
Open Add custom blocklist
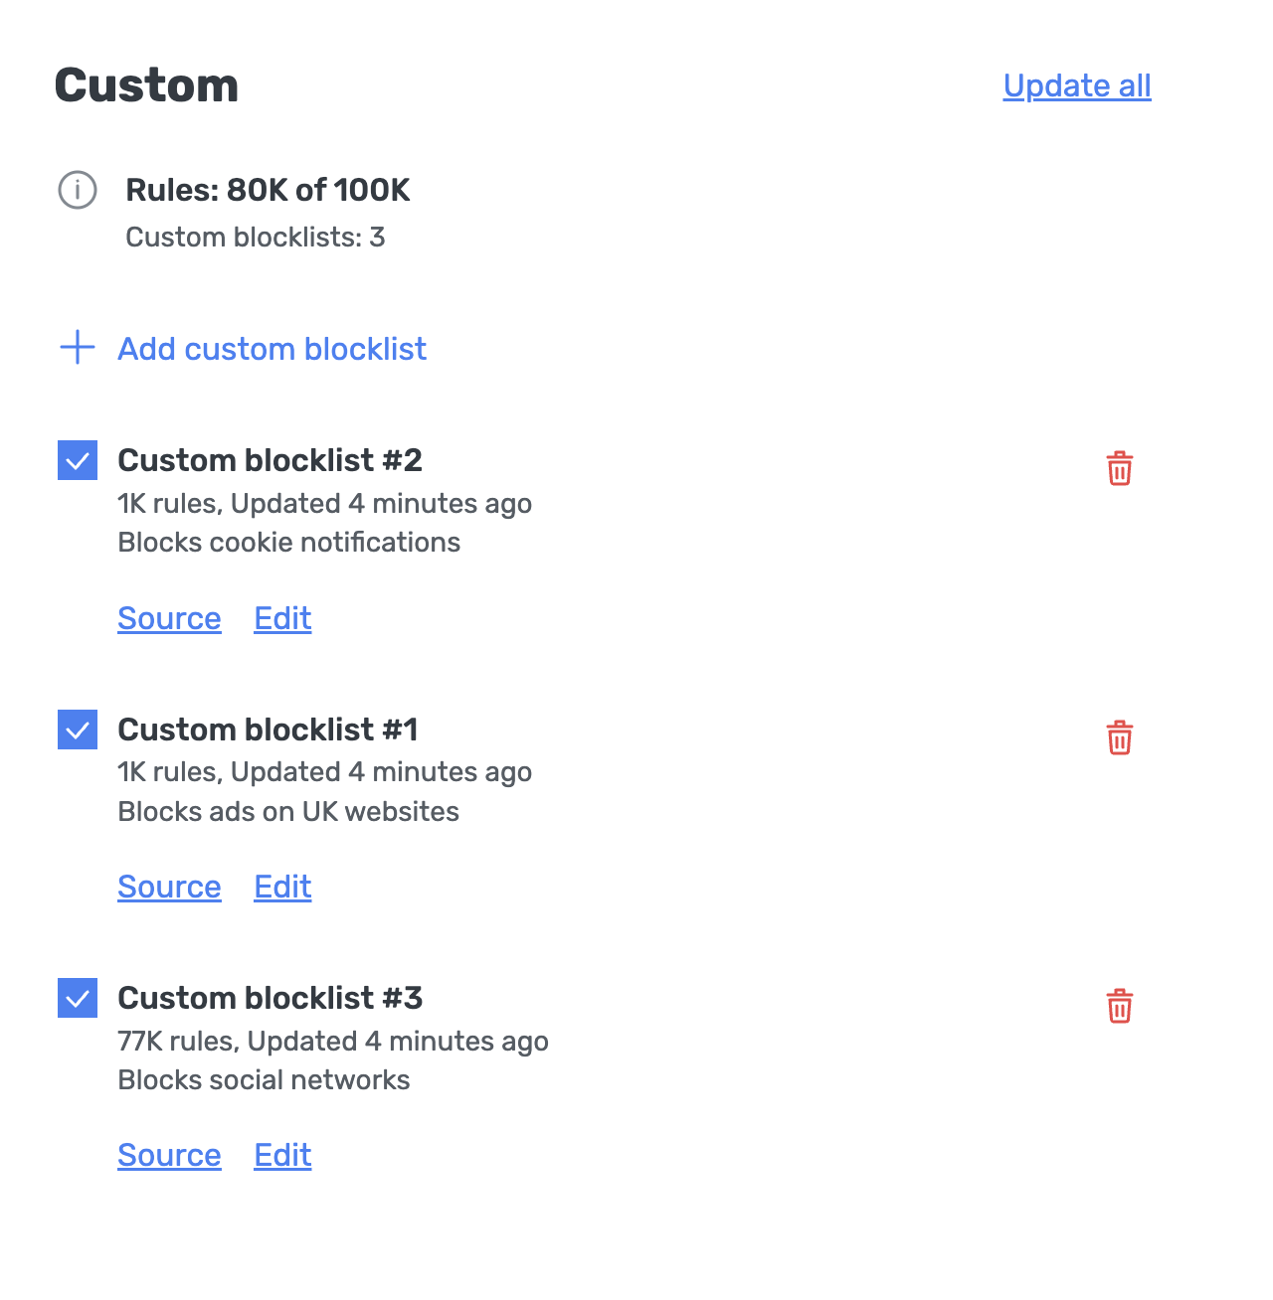click(271, 349)
